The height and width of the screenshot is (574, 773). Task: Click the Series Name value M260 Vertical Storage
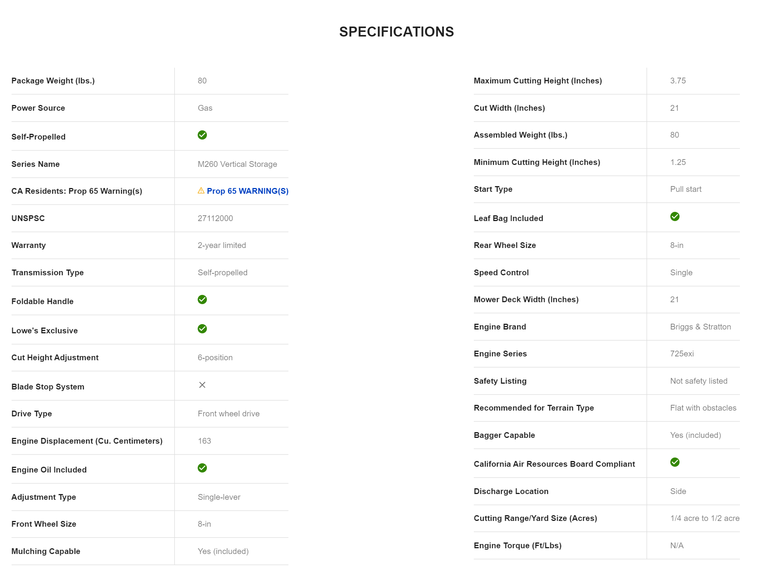pyautogui.click(x=237, y=164)
